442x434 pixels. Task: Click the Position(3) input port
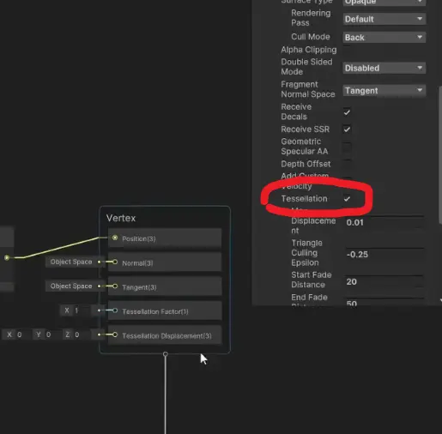click(x=115, y=238)
